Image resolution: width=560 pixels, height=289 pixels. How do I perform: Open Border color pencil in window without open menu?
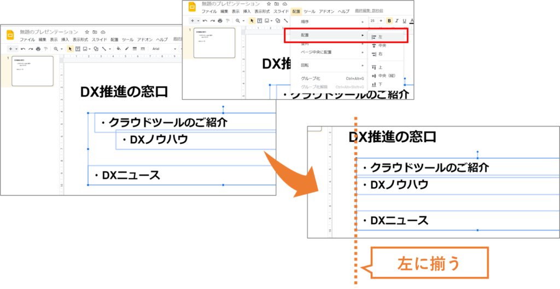pyautogui.click(x=127, y=49)
